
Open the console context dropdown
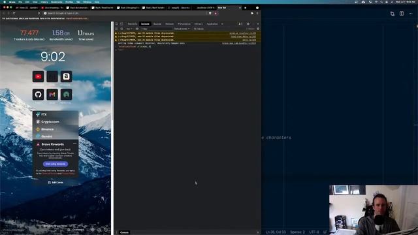pyautogui.click(x=129, y=29)
